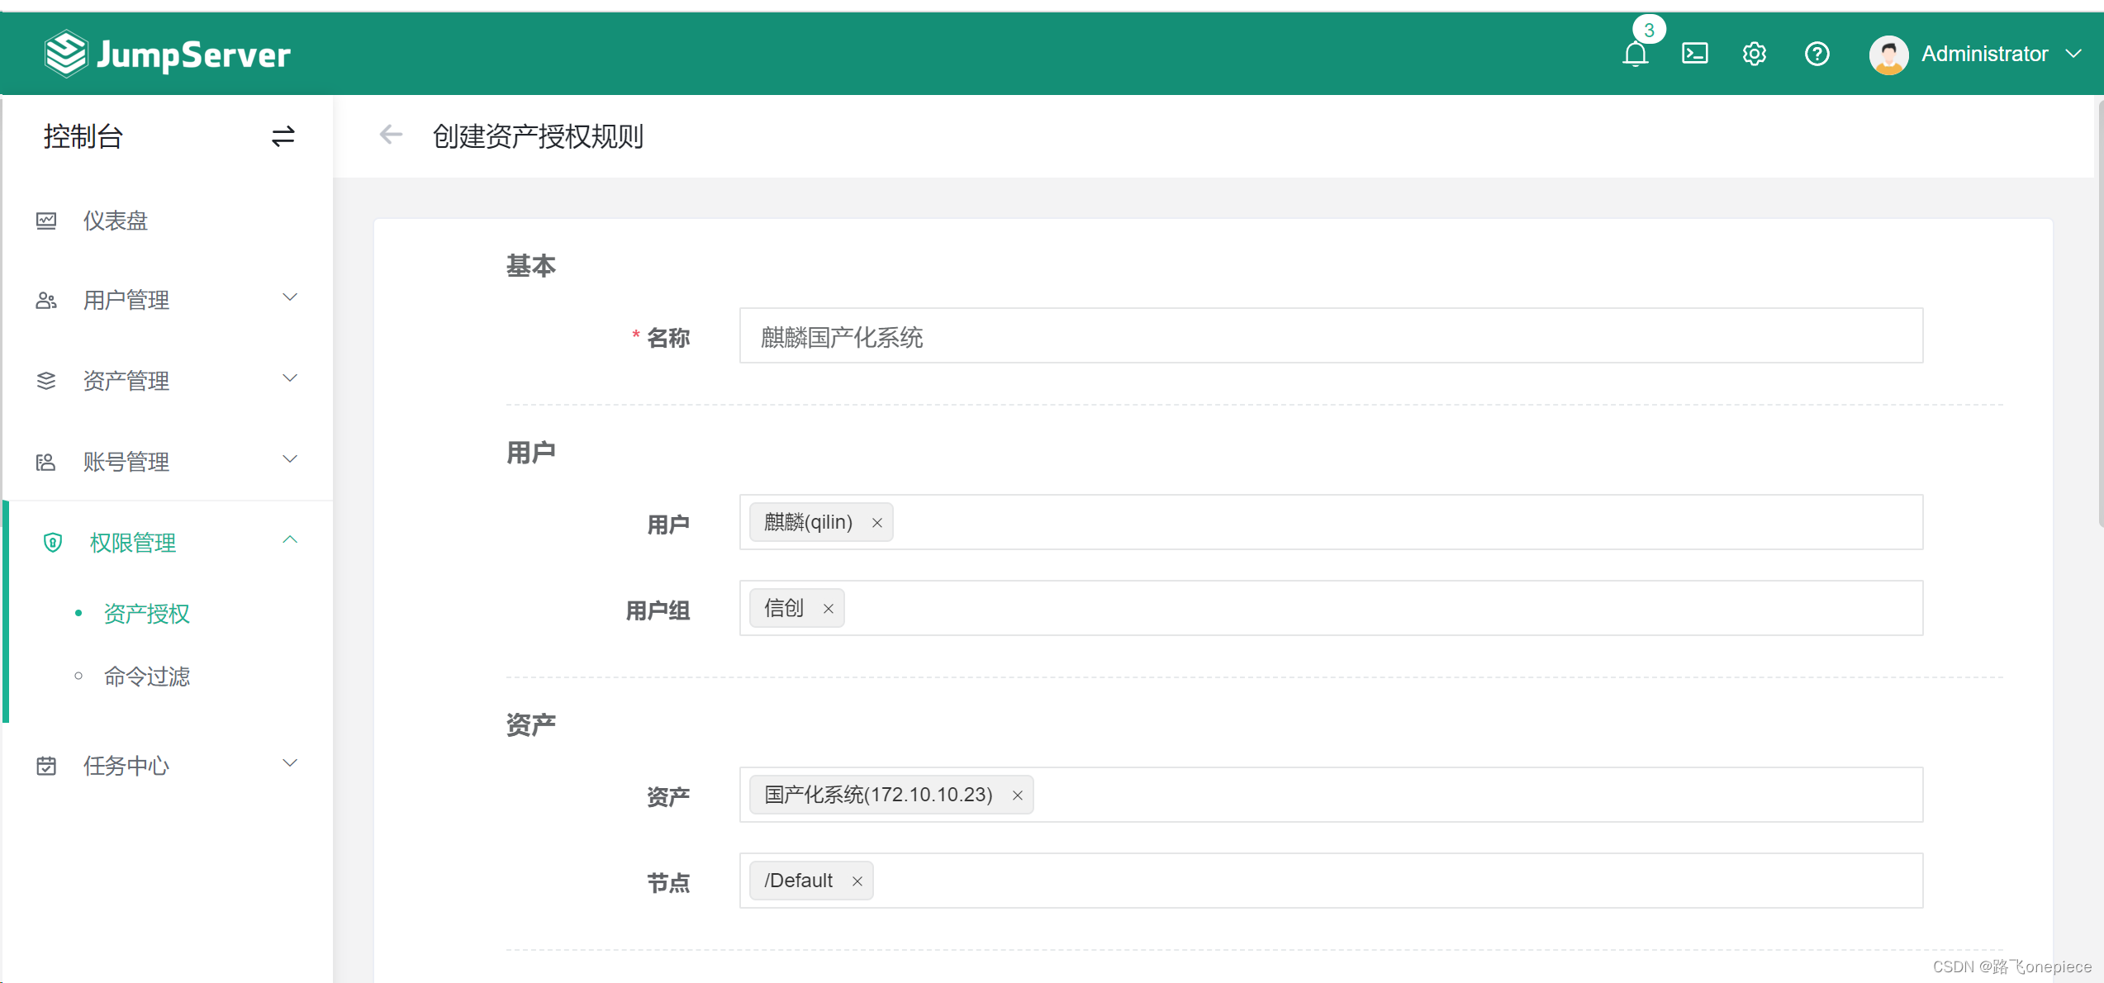Open system settings gear icon
The image size is (2104, 983).
1754,54
